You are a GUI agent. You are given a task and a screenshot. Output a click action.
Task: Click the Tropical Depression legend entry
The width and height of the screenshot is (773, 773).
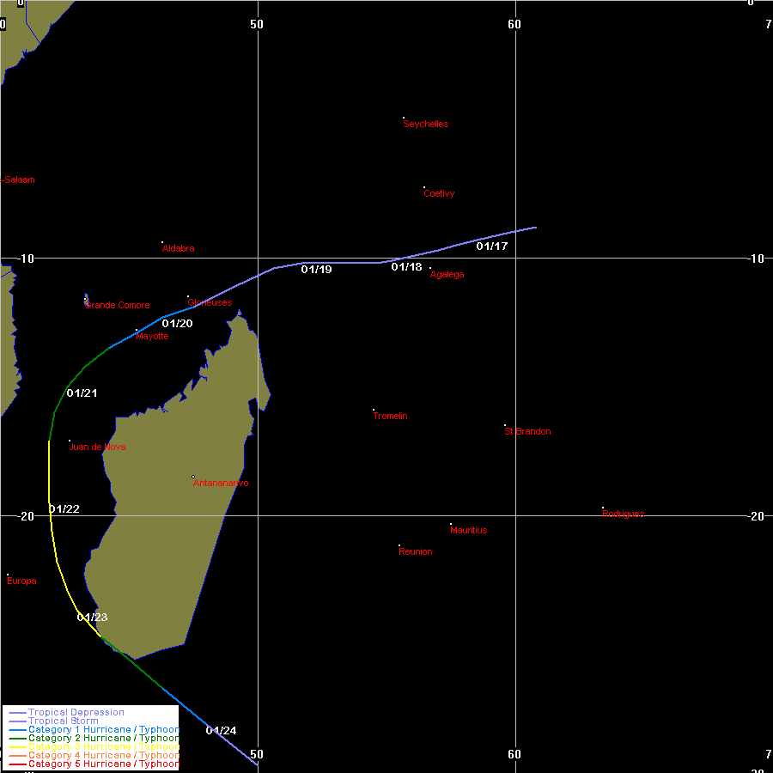coord(76,713)
